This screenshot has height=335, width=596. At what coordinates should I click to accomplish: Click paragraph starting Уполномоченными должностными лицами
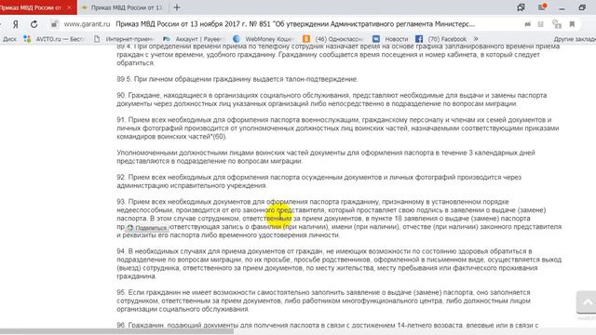pos(326,157)
